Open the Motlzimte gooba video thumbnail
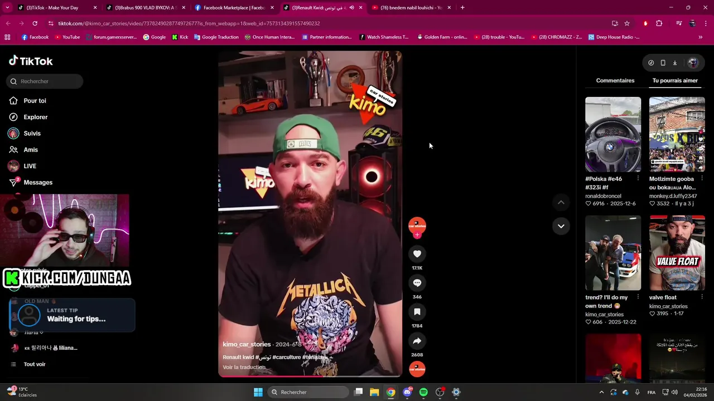Image resolution: width=714 pixels, height=401 pixels. 677,134
